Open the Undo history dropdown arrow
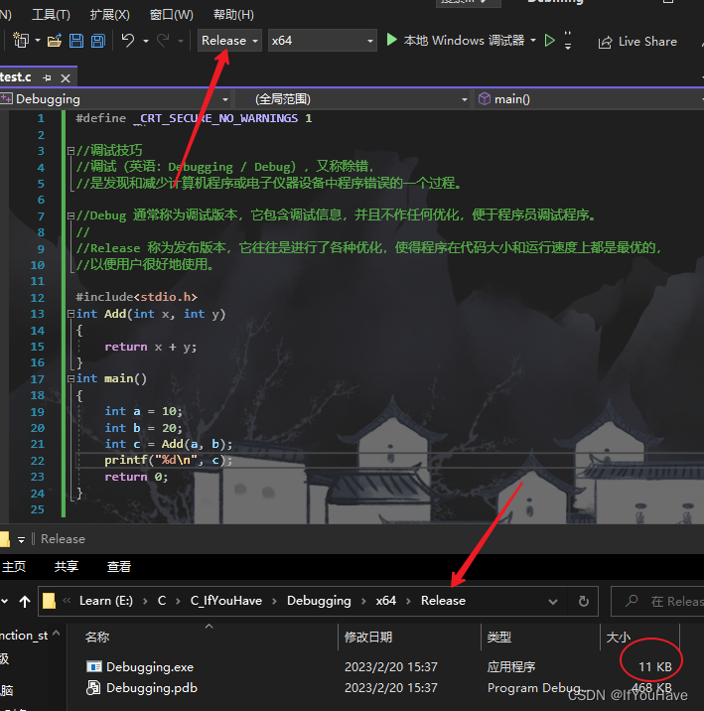This screenshot has height=711, width=704. 146,41
